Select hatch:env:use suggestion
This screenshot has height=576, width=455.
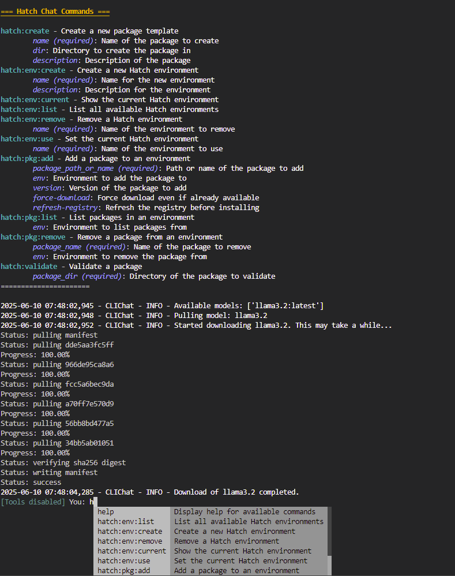(132, 561)
